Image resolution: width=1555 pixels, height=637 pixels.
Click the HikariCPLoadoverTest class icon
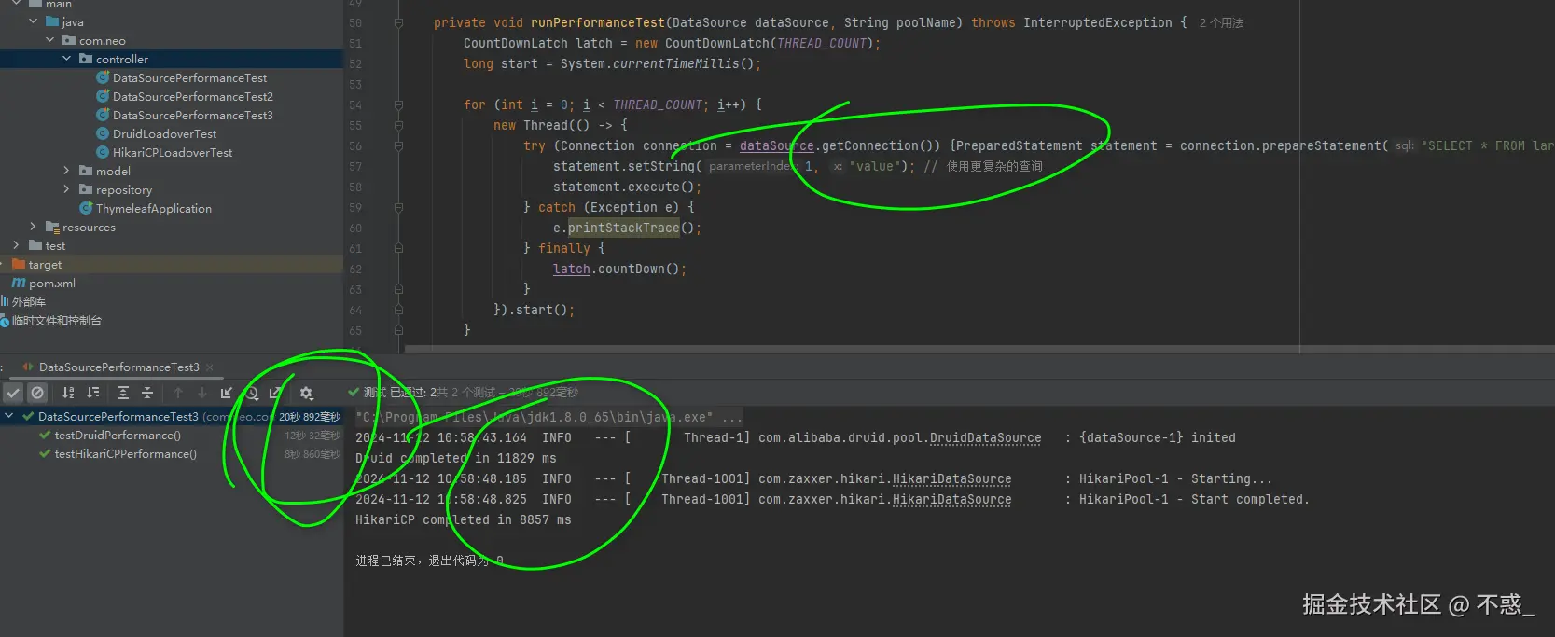103,152
